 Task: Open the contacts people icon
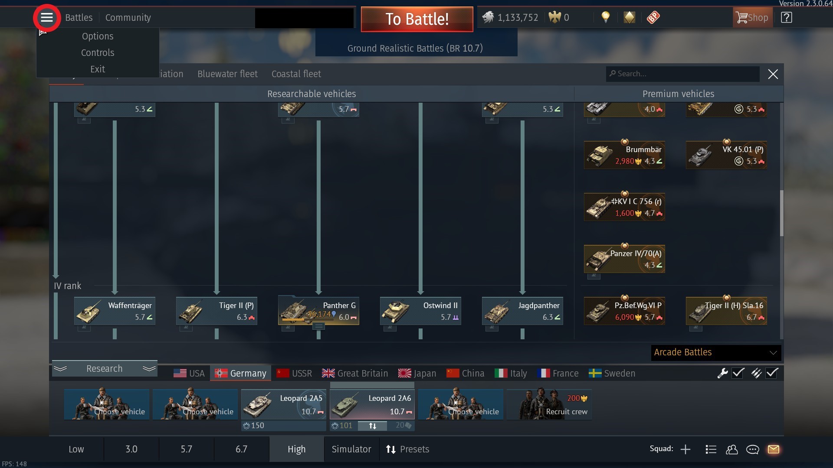click(x=732, y=449)
